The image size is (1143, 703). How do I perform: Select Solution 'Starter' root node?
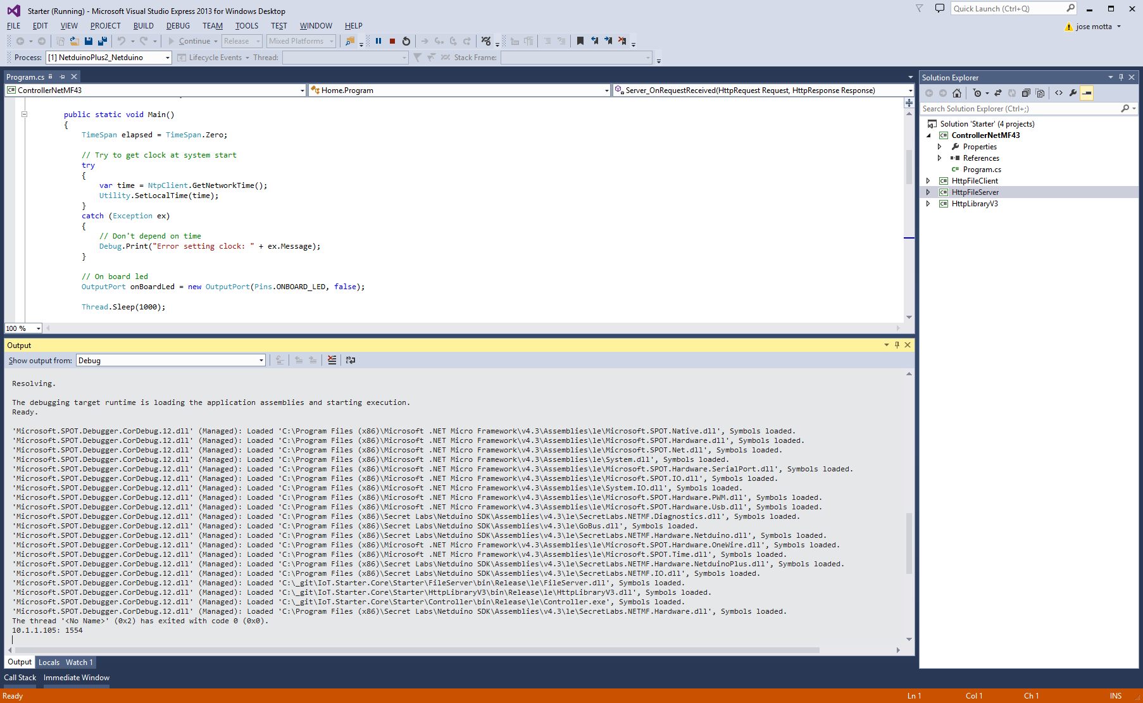(x=987, y=124)
